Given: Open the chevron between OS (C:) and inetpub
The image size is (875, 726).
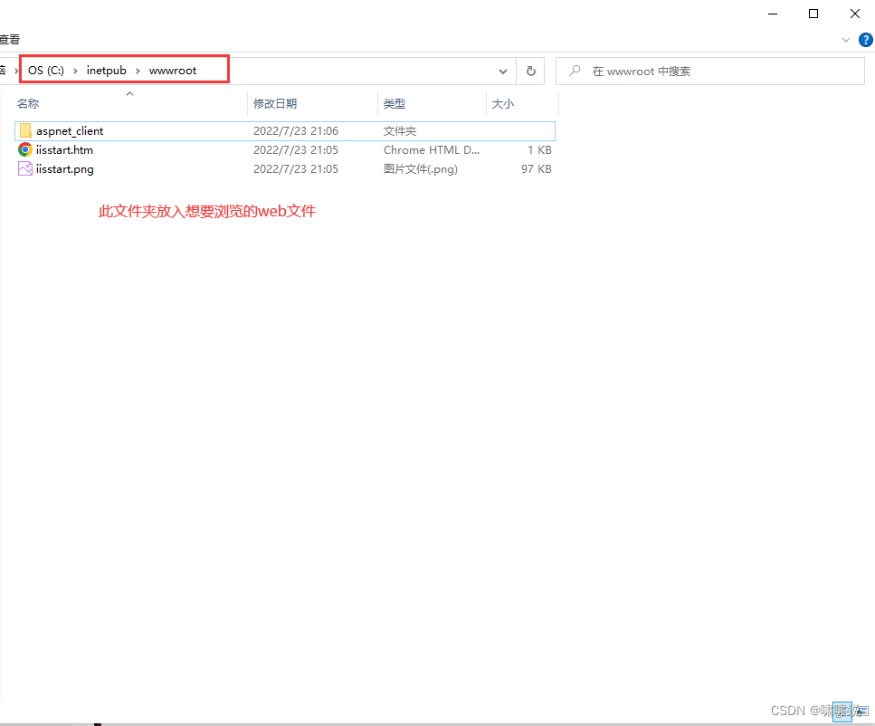Looking at the screenshot, I should [76, 71].
